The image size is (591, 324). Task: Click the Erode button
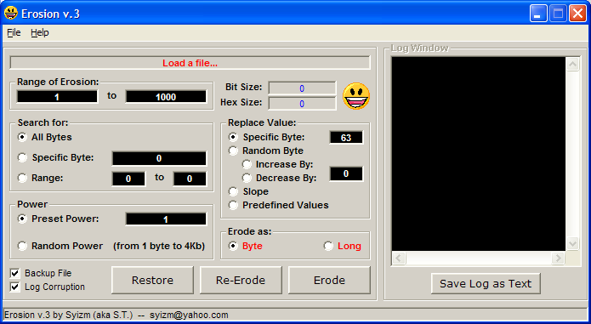(x=329, y=281)
